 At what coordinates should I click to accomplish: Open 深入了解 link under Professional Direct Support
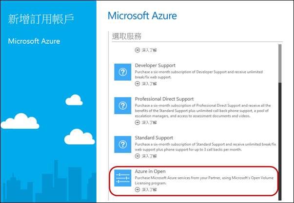point(145,122)
